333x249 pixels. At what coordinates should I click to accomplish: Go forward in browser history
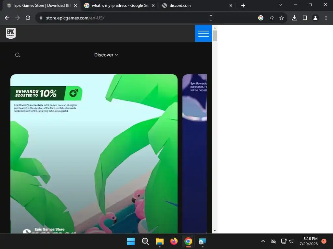click(x=18, y=18)
